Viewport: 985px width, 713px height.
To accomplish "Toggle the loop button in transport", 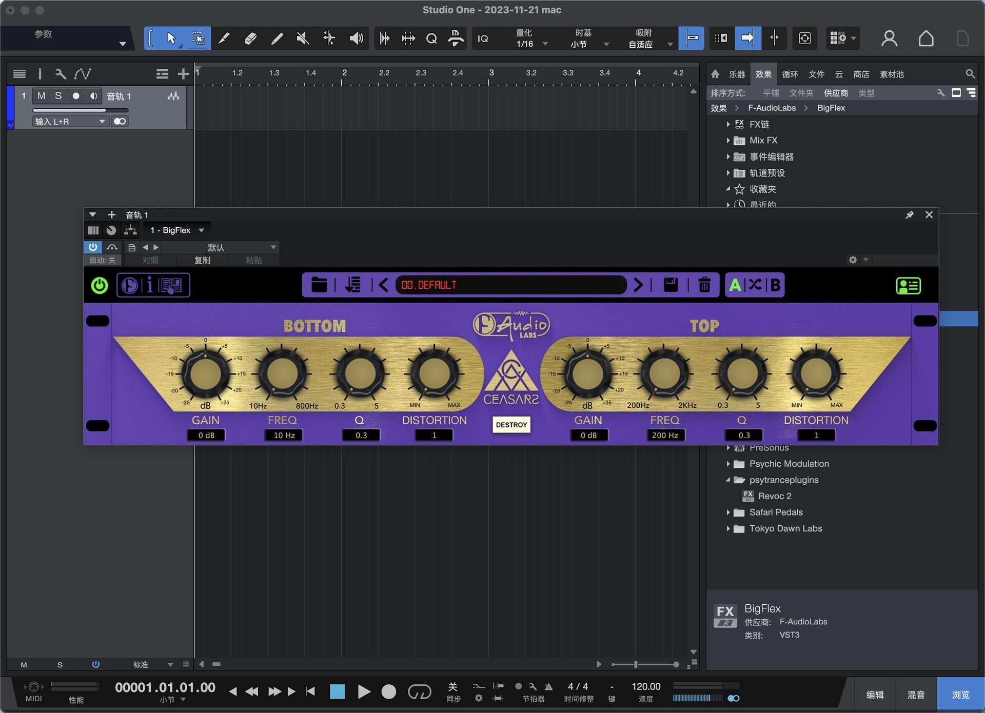I will pos(419,692).
